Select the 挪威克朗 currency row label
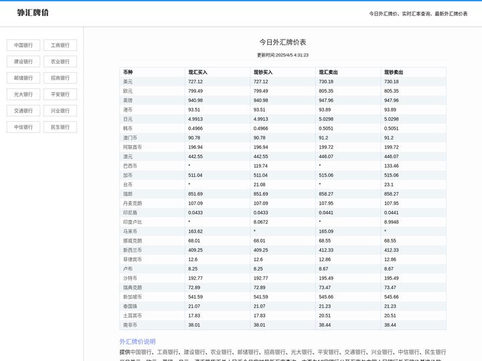This screenshot has width=482, height=361. coord(133,241)
